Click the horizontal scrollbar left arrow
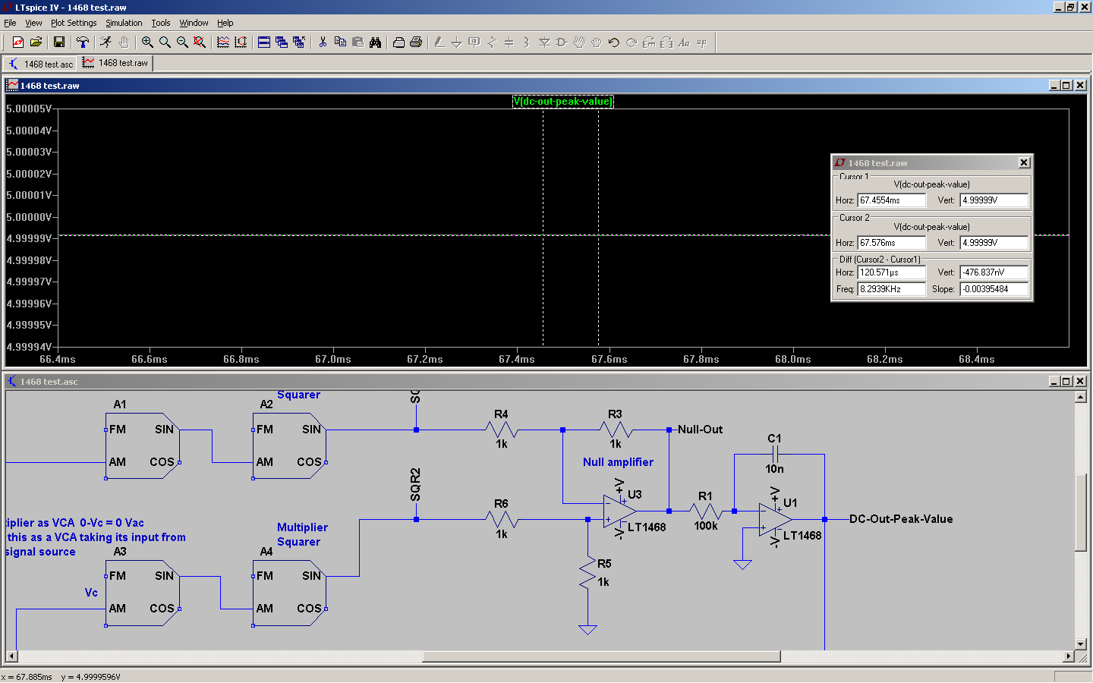 (x=11, y=656)
